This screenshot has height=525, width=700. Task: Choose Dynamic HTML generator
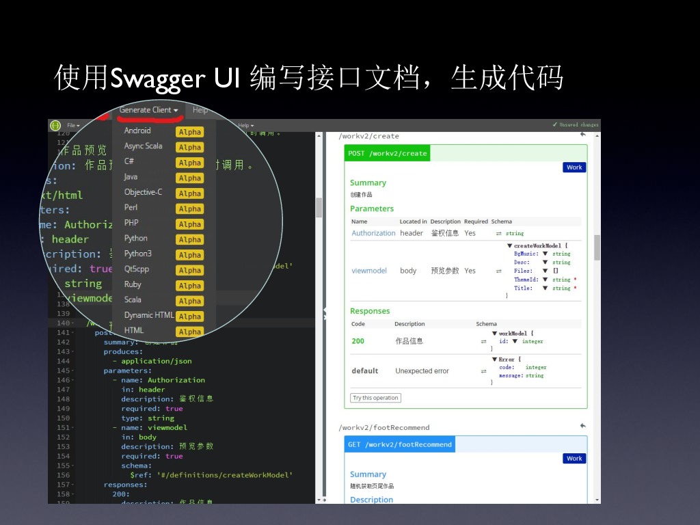click(x=149, y=315)
